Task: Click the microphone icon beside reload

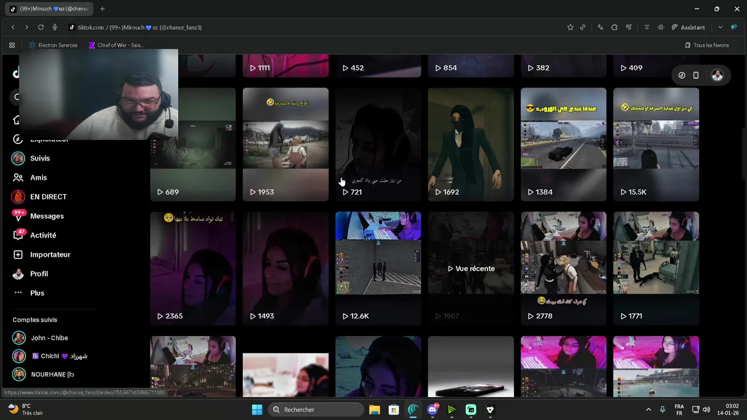Action: [x=55, y=27]
